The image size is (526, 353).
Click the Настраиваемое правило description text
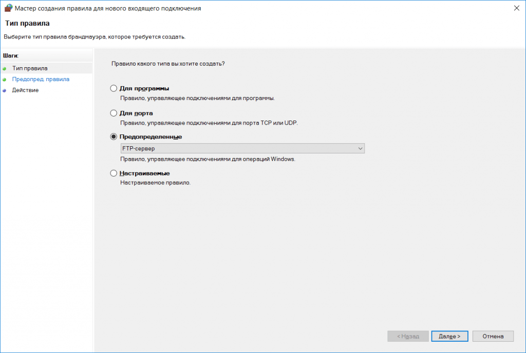click(155, 183)
